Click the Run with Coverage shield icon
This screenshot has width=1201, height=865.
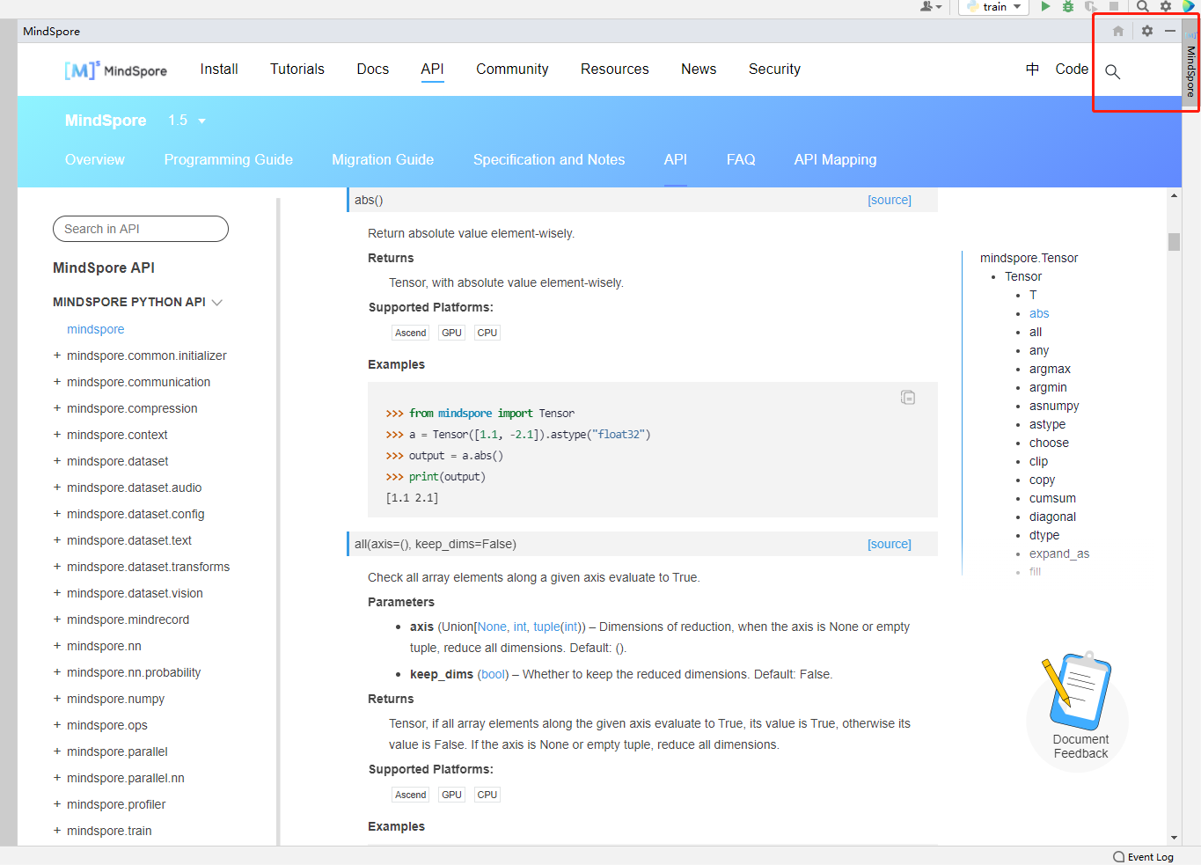[1091, 6]
